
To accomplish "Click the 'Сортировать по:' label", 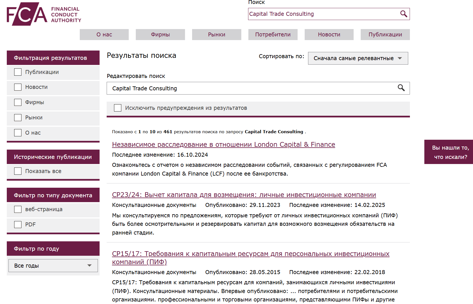I will 281,56.
